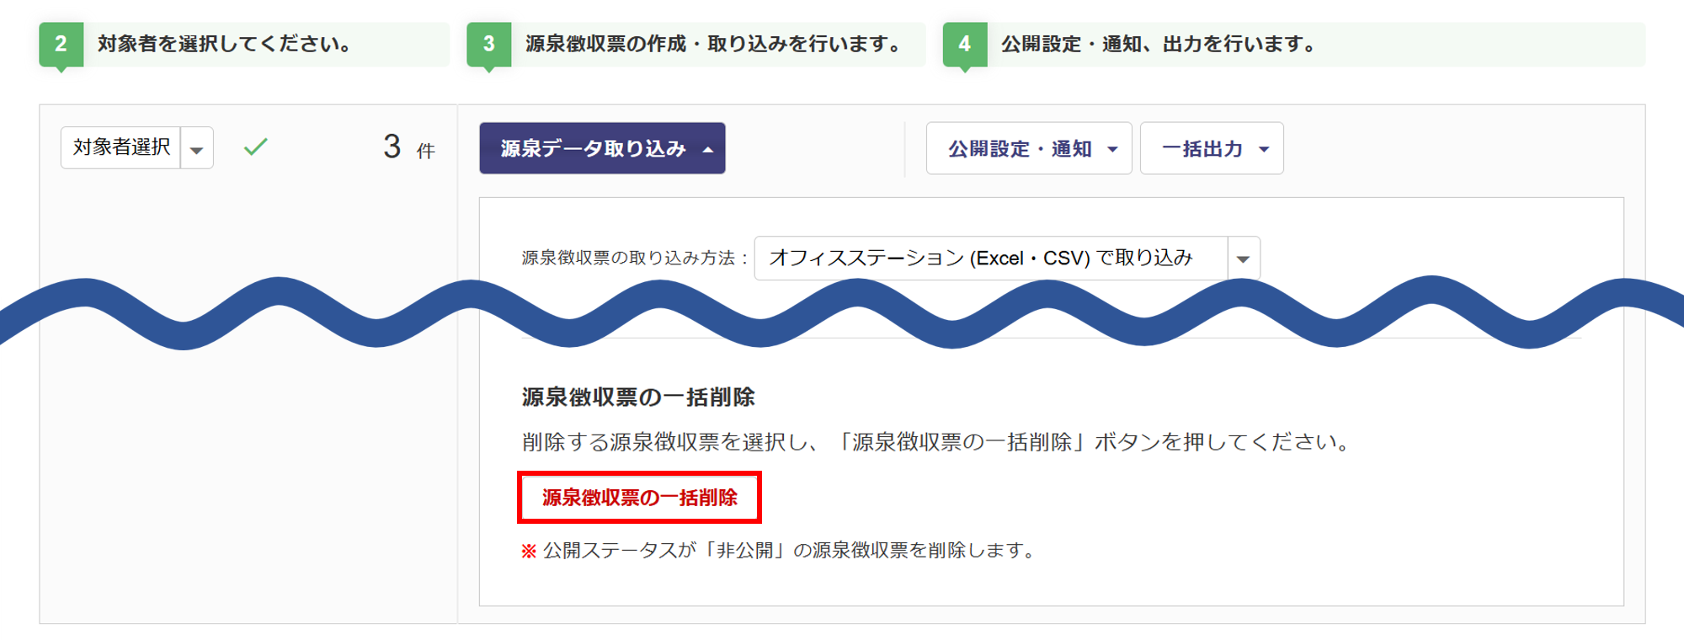Viewport: 1684px width, 640px height.
Task: Open the 一括出力 dropdown
Action: point(1212,148)
